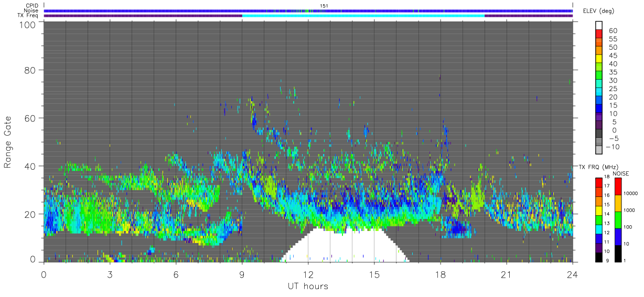The width and height of the screenshot is (644, 297).
Task: Select the red TX FRQ swatch between 17 and 18
Action: pyautogui.click(x=599, y=182)
